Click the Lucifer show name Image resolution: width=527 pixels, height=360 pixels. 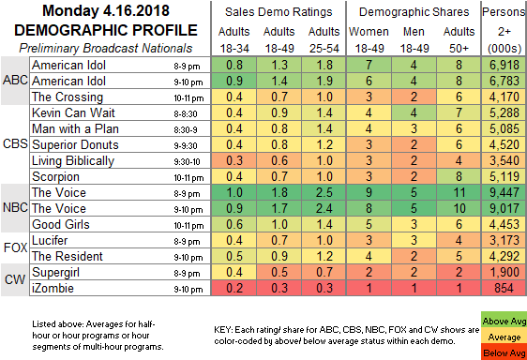coord(50,240)
